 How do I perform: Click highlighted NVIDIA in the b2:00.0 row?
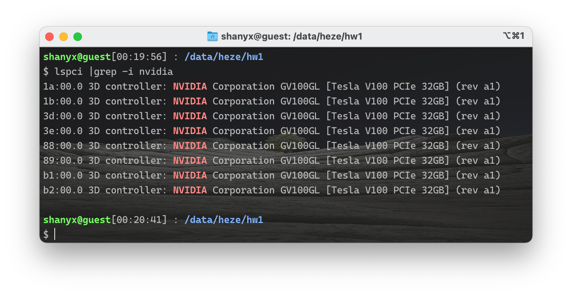point(190,190)
